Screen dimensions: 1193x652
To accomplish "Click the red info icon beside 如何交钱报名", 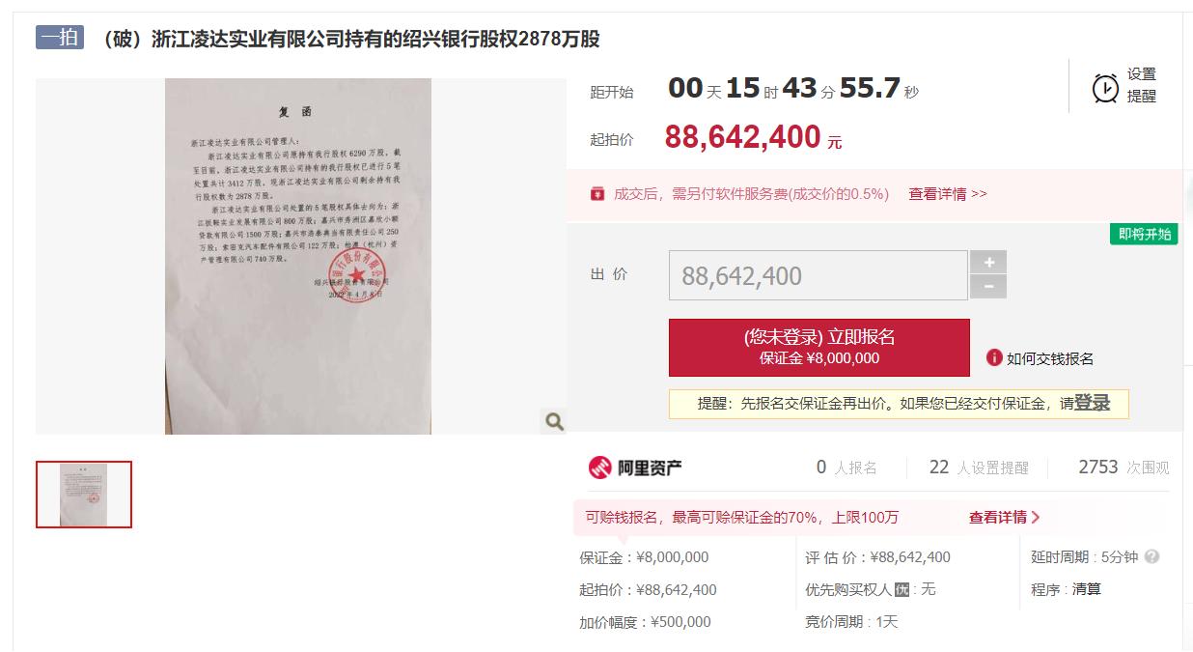I will click(994, 357).
